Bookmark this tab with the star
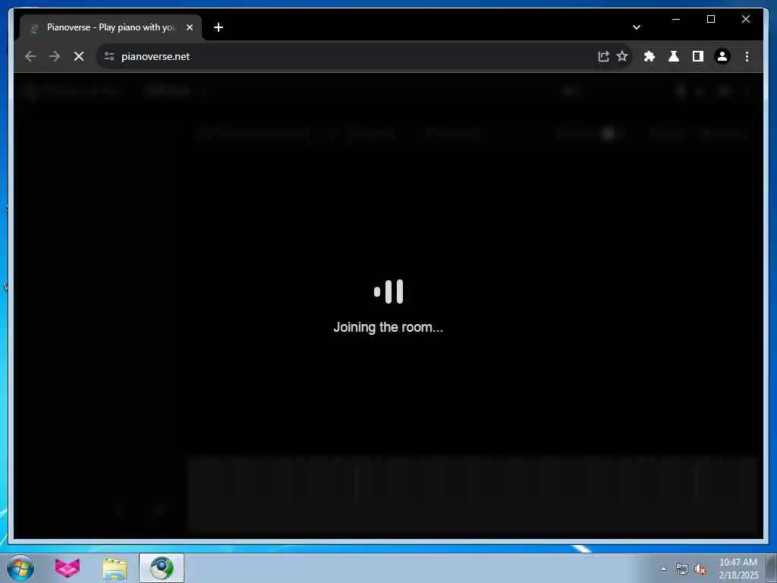Screen dimensions: 777x583 coord(622,56)
